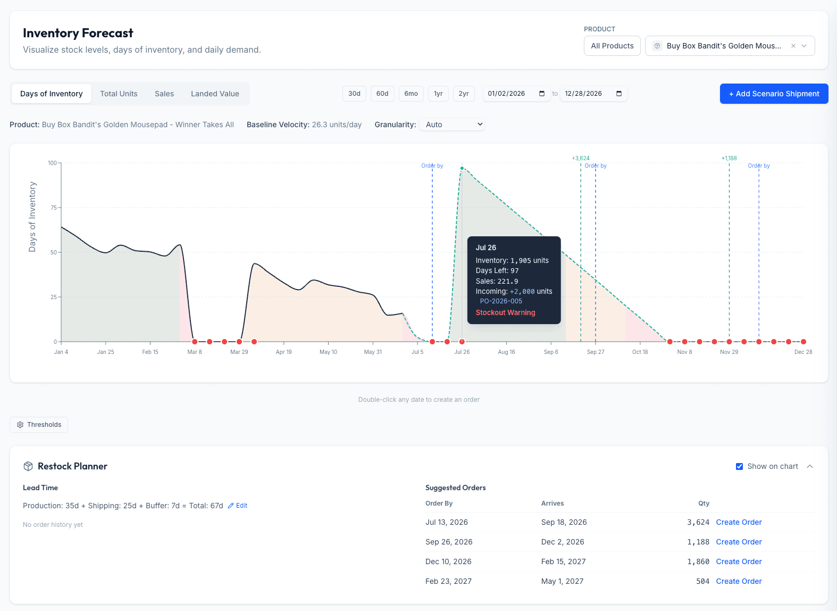Open the Granularity Auto dropdown

tap(452, 125)
